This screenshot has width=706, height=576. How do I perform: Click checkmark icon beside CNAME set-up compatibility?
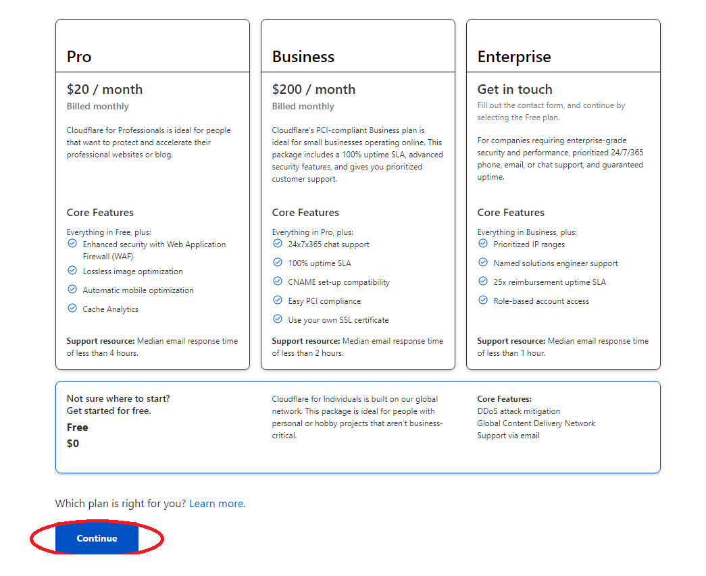(278, 282)
